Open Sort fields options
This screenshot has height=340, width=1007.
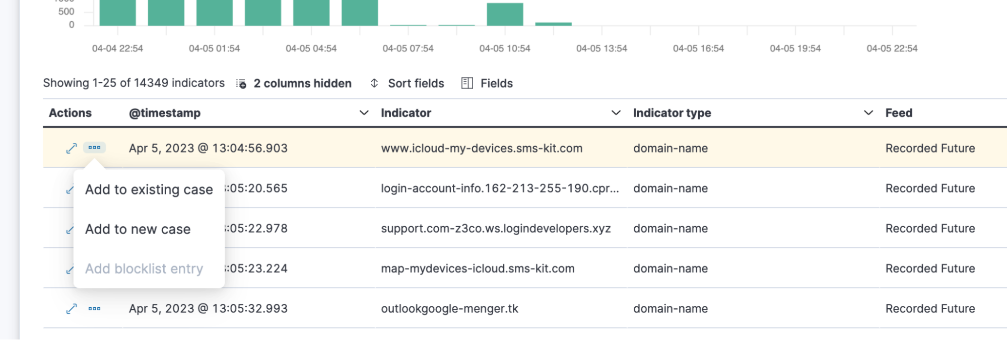[x=407, y=83]
